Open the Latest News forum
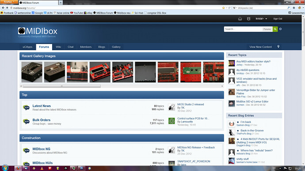This screenshot has height=171, width=305. coord(42,106)
